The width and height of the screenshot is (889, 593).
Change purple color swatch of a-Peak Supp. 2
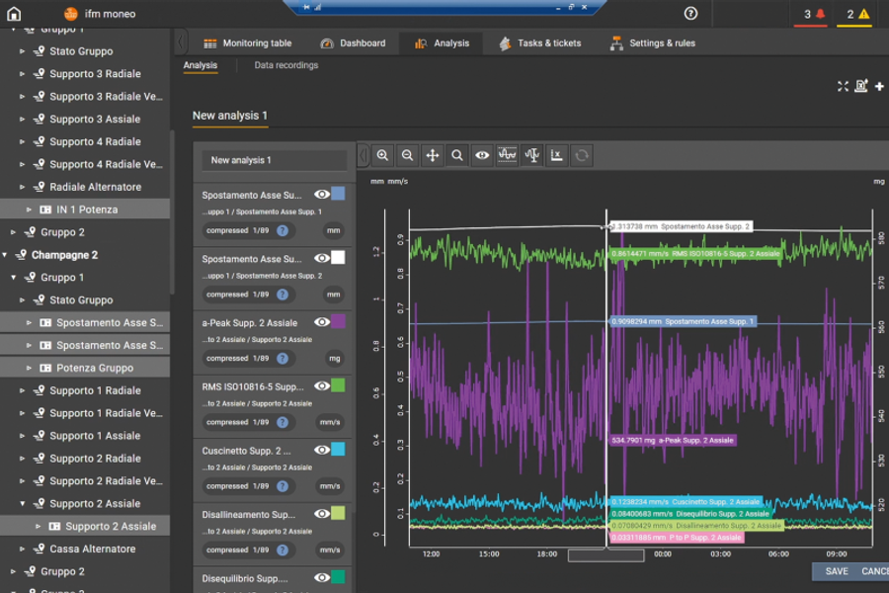(x=338, y=322)
